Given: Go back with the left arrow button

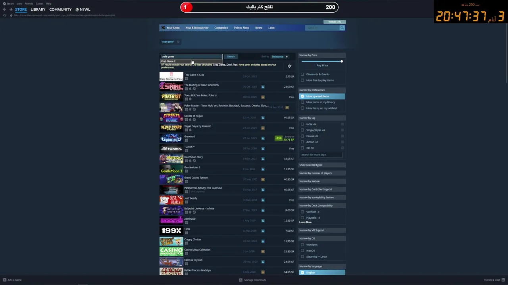Looking at the screenshot, I should coord(4,9).
